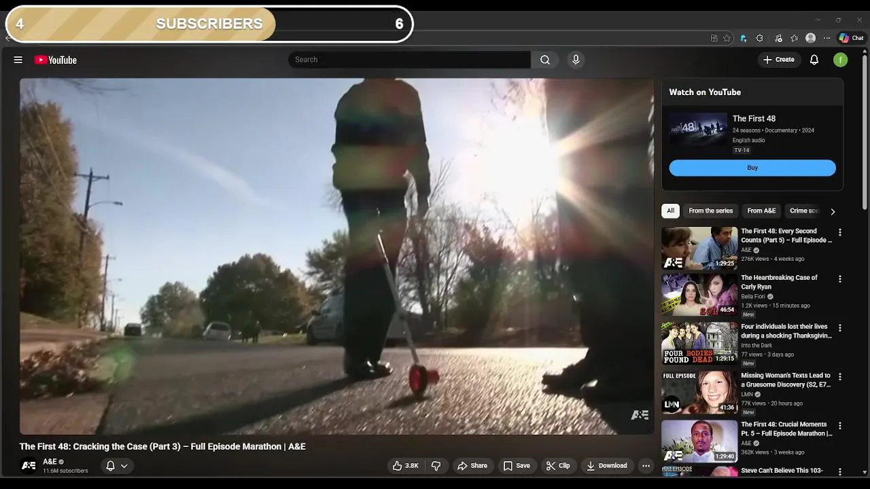Open the YouTube guide hamburger menu
Screen dimensions: 870x489
[x=18, y=60]
